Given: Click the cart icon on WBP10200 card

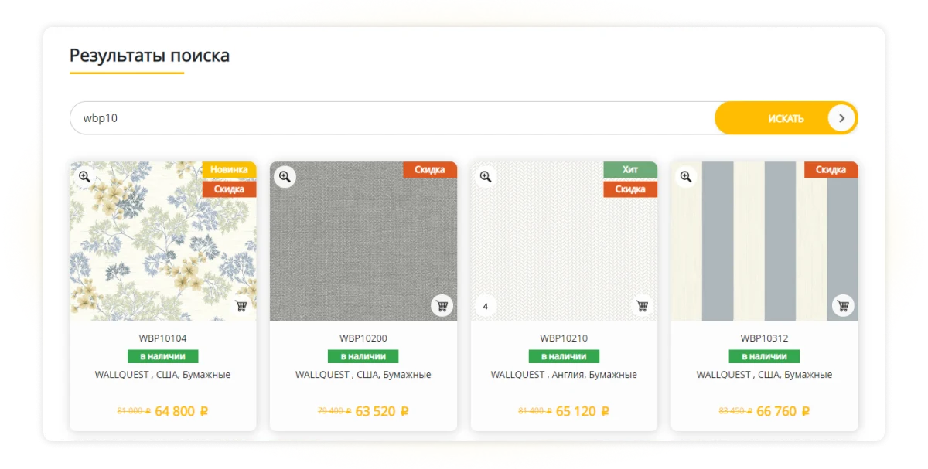Looking at the screenshot, I should pos(442,306).
